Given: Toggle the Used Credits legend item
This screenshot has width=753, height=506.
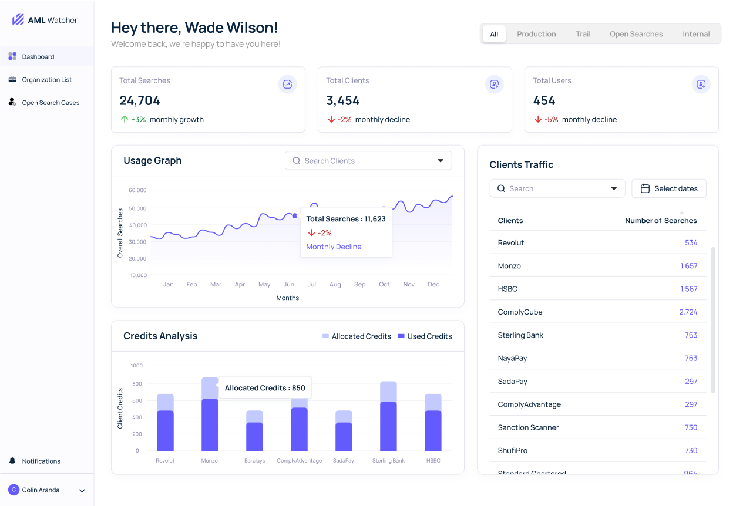Looking at the screenshot, I should click(425, 336).
